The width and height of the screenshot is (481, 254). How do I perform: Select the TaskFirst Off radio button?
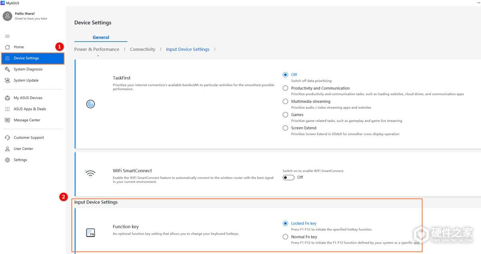click(285, 75)
